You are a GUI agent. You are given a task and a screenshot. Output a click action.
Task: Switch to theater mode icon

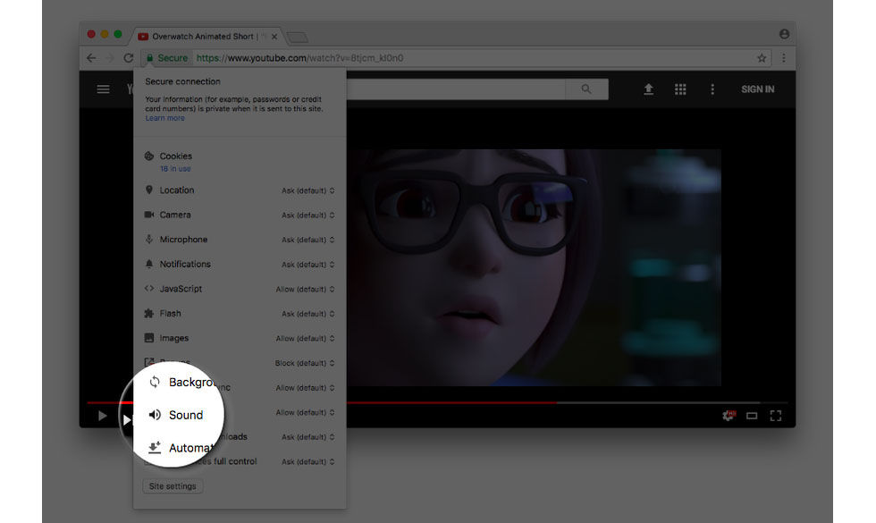pos(752,416)
